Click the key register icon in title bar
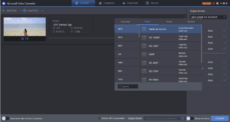 point(214,3)
